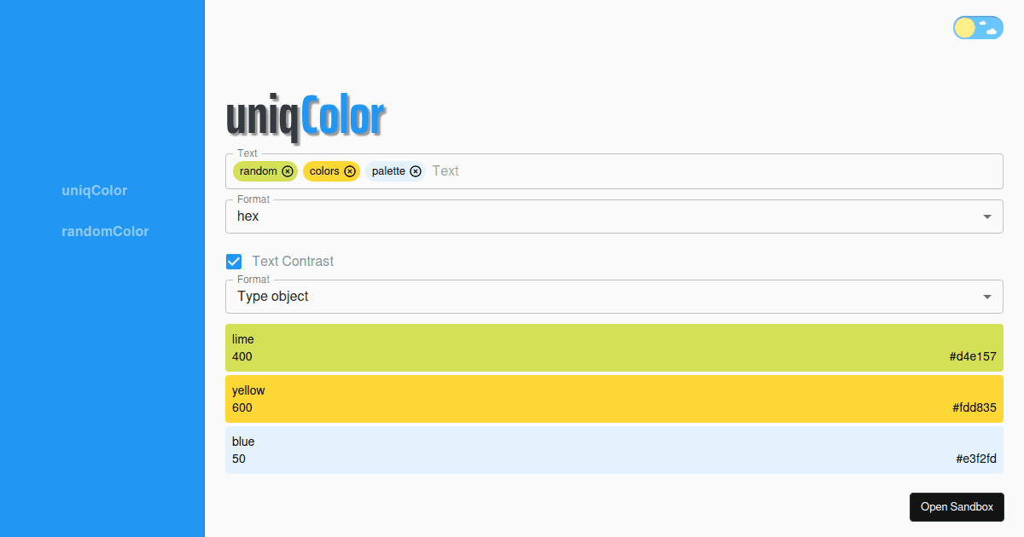Viewport: 1024px width, 537px height.
Task: Select "uniqColor" in the sidebar
Action: coord(94,190)
